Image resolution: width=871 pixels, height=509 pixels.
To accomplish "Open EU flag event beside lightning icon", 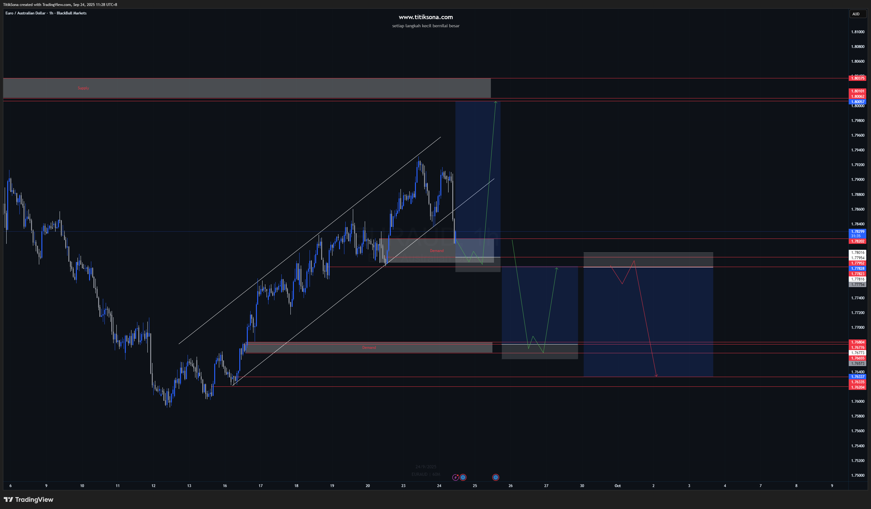I will tap(463, 477).
